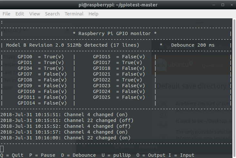
Task: Click log line '10:15:57: Channel 4 changed (on)'
Action: tap(64, 132)
